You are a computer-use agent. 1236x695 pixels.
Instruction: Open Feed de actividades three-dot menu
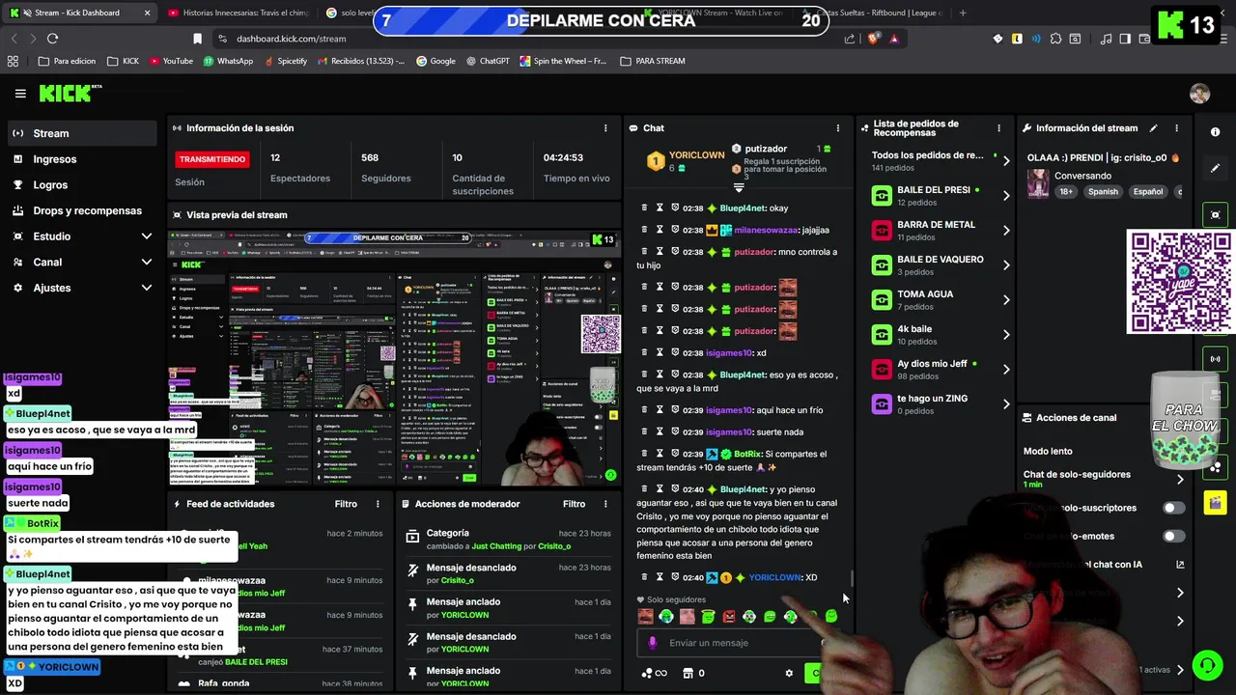tap(378, 504)
